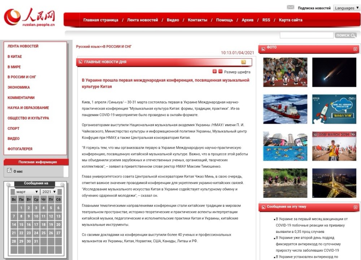Image resolution: width=361 pixels, height=260 pixels.
Task: Increase font size with the plus icon
Action: (x=215, y=72)
